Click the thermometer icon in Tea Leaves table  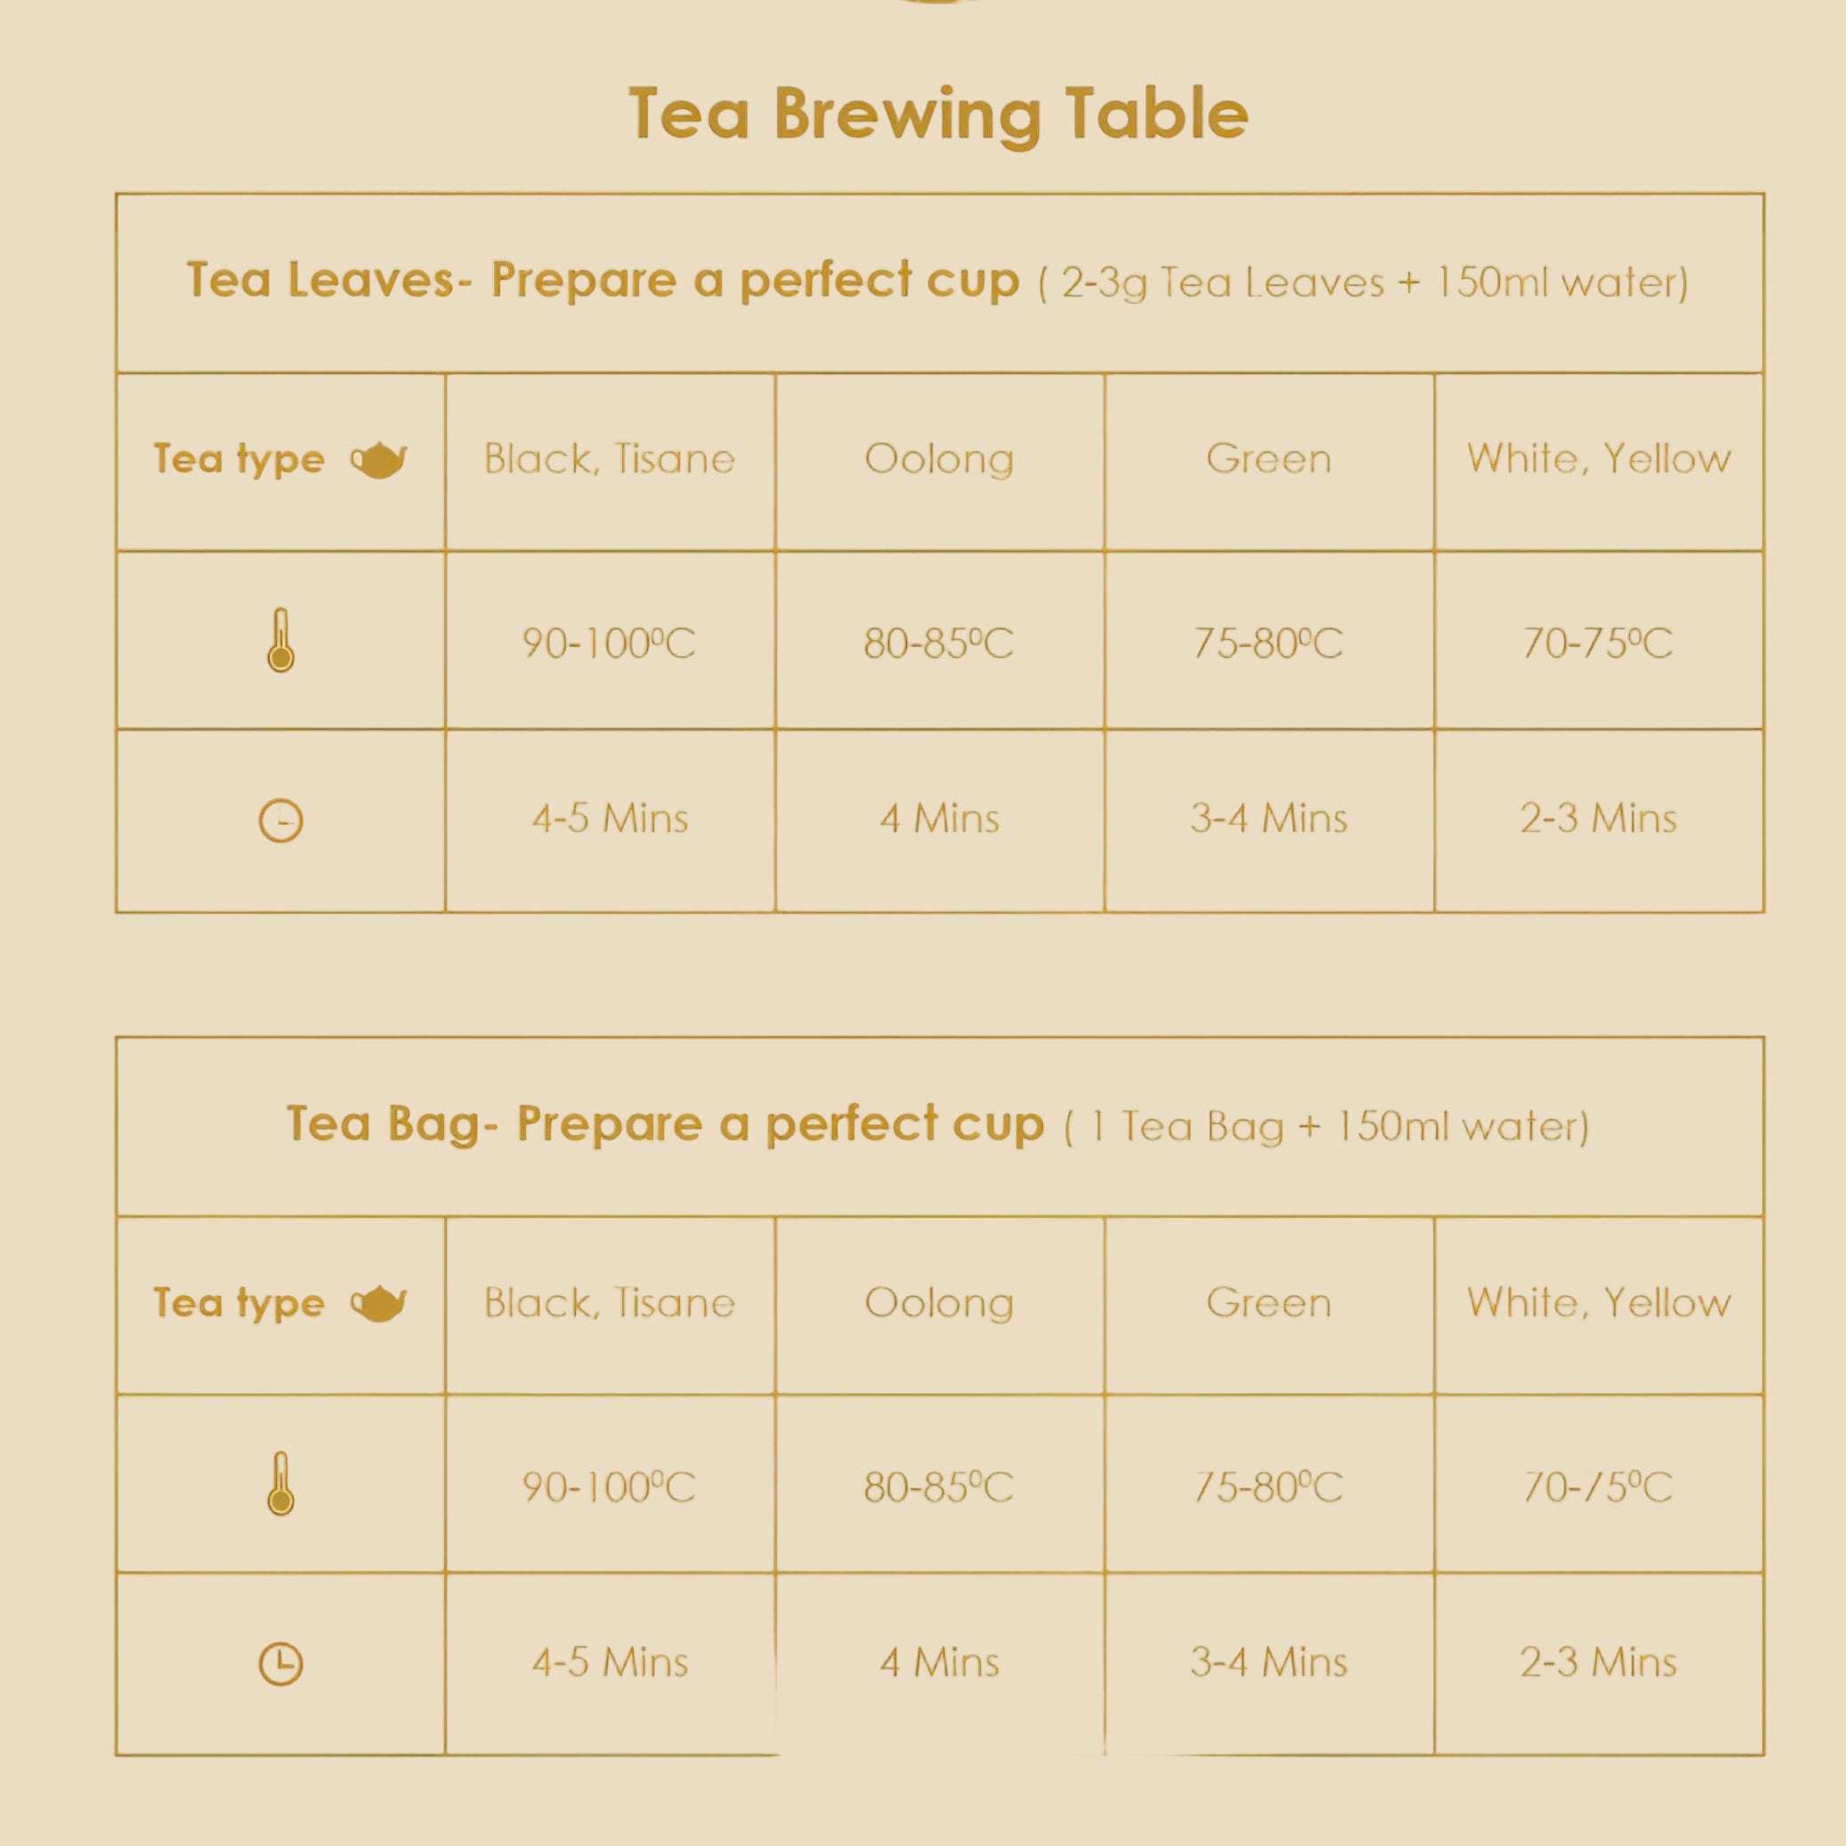(281, 640)
